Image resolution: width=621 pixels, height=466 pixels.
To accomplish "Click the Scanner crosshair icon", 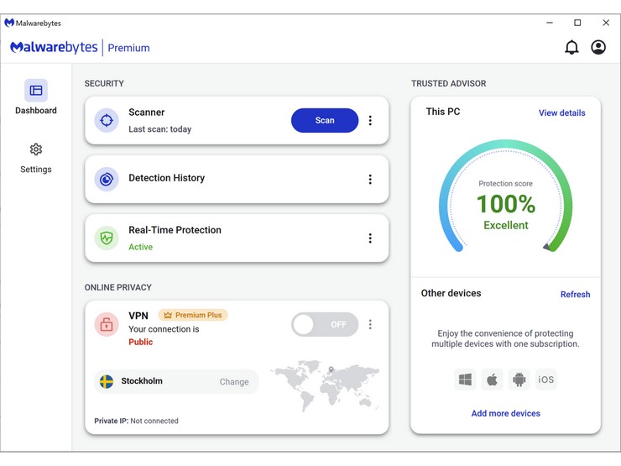I will tap(107, 120).
